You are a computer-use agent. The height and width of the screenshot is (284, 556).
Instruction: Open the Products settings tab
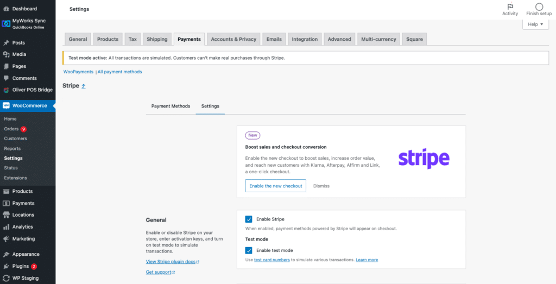pyautogui.click(x=108, y=39)
